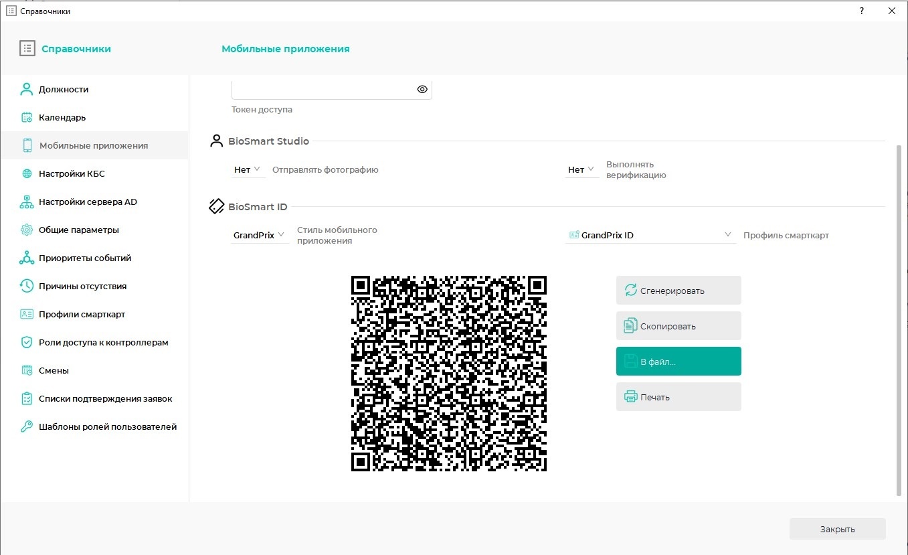Click the Общие параметры gear icon

click(27, 230)
